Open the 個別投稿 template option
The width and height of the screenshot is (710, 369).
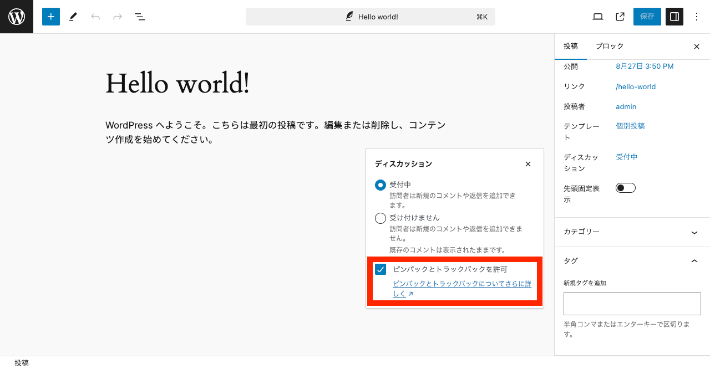[x=630, y=126]
